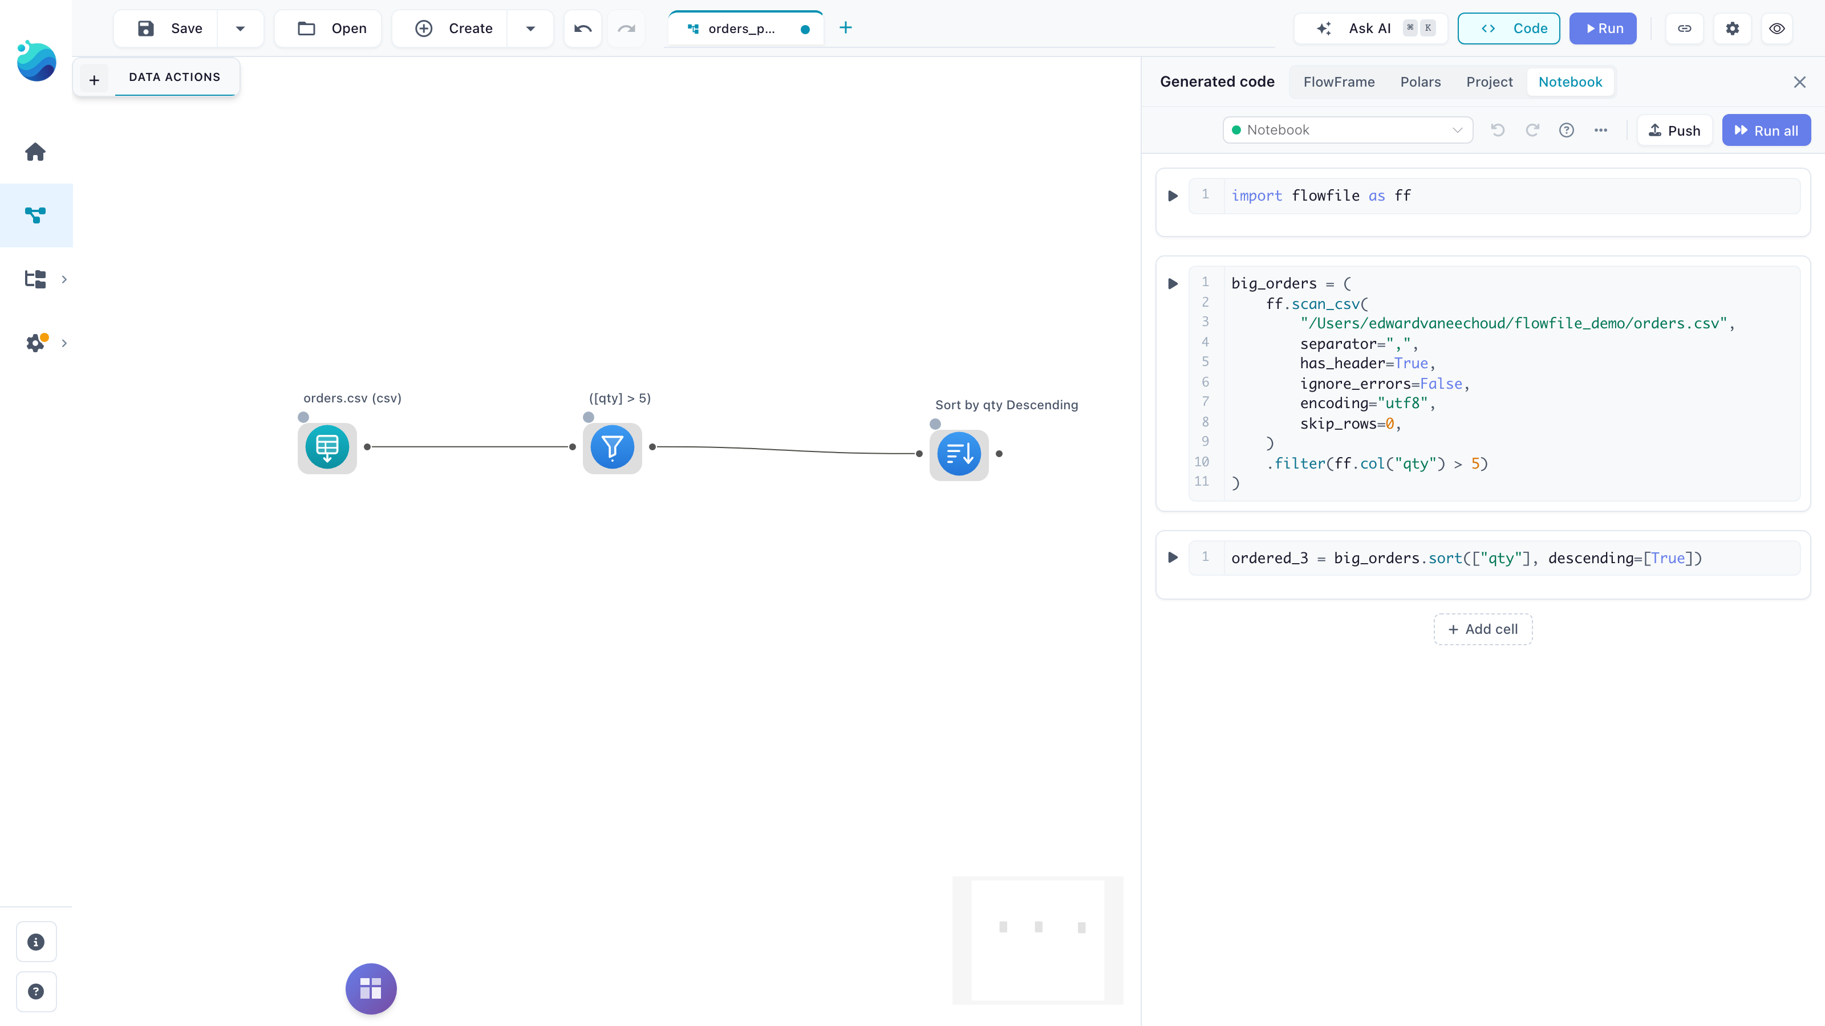Select the qty filter node

click(612, 447)
